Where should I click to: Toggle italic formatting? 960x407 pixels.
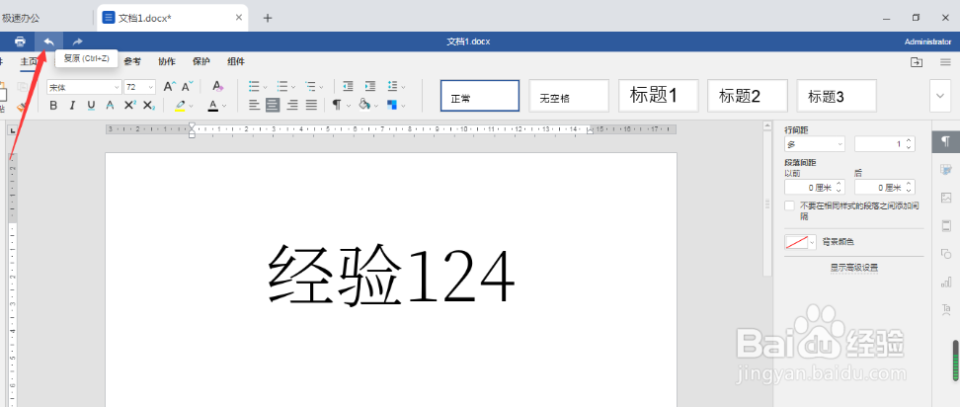[x=72, y=106]
